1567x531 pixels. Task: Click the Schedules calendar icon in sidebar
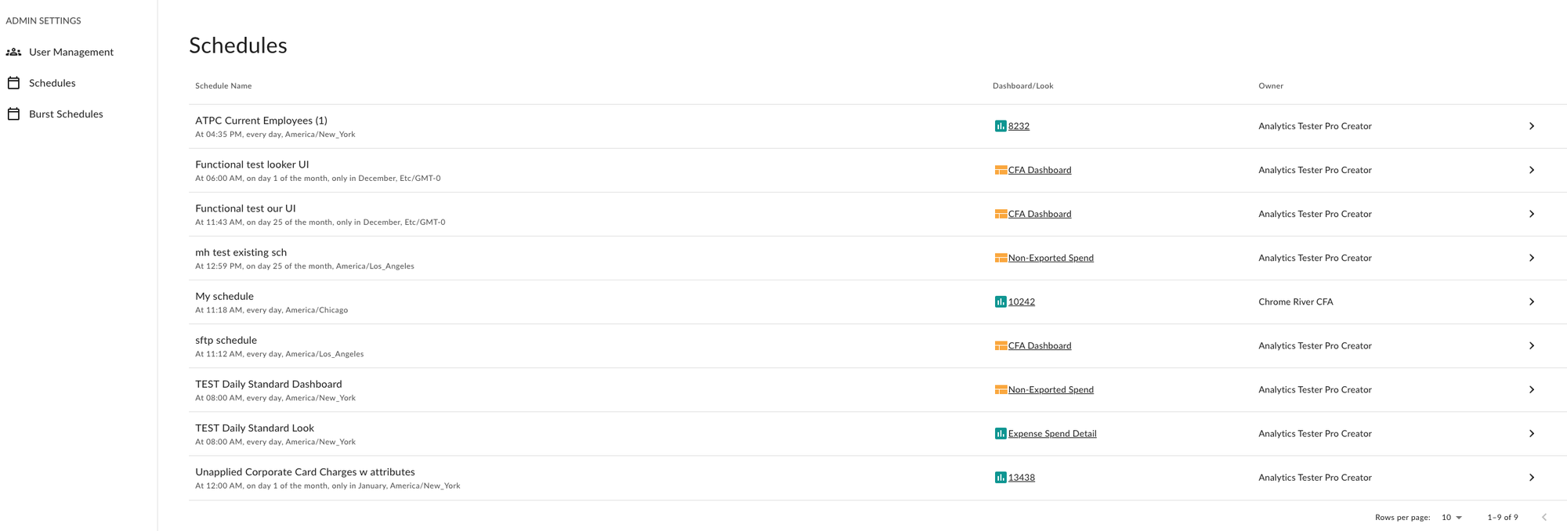[x=13, y=82]
